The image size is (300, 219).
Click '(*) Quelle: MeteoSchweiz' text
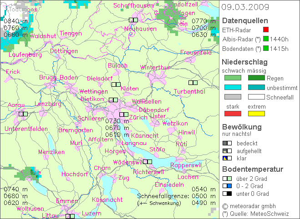tap(255, 214)
